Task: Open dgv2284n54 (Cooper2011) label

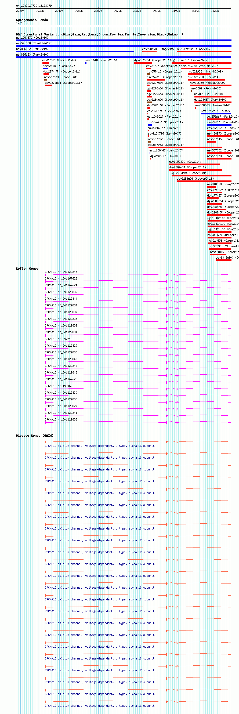Action: pyautogui.click(x=195, y=179)
